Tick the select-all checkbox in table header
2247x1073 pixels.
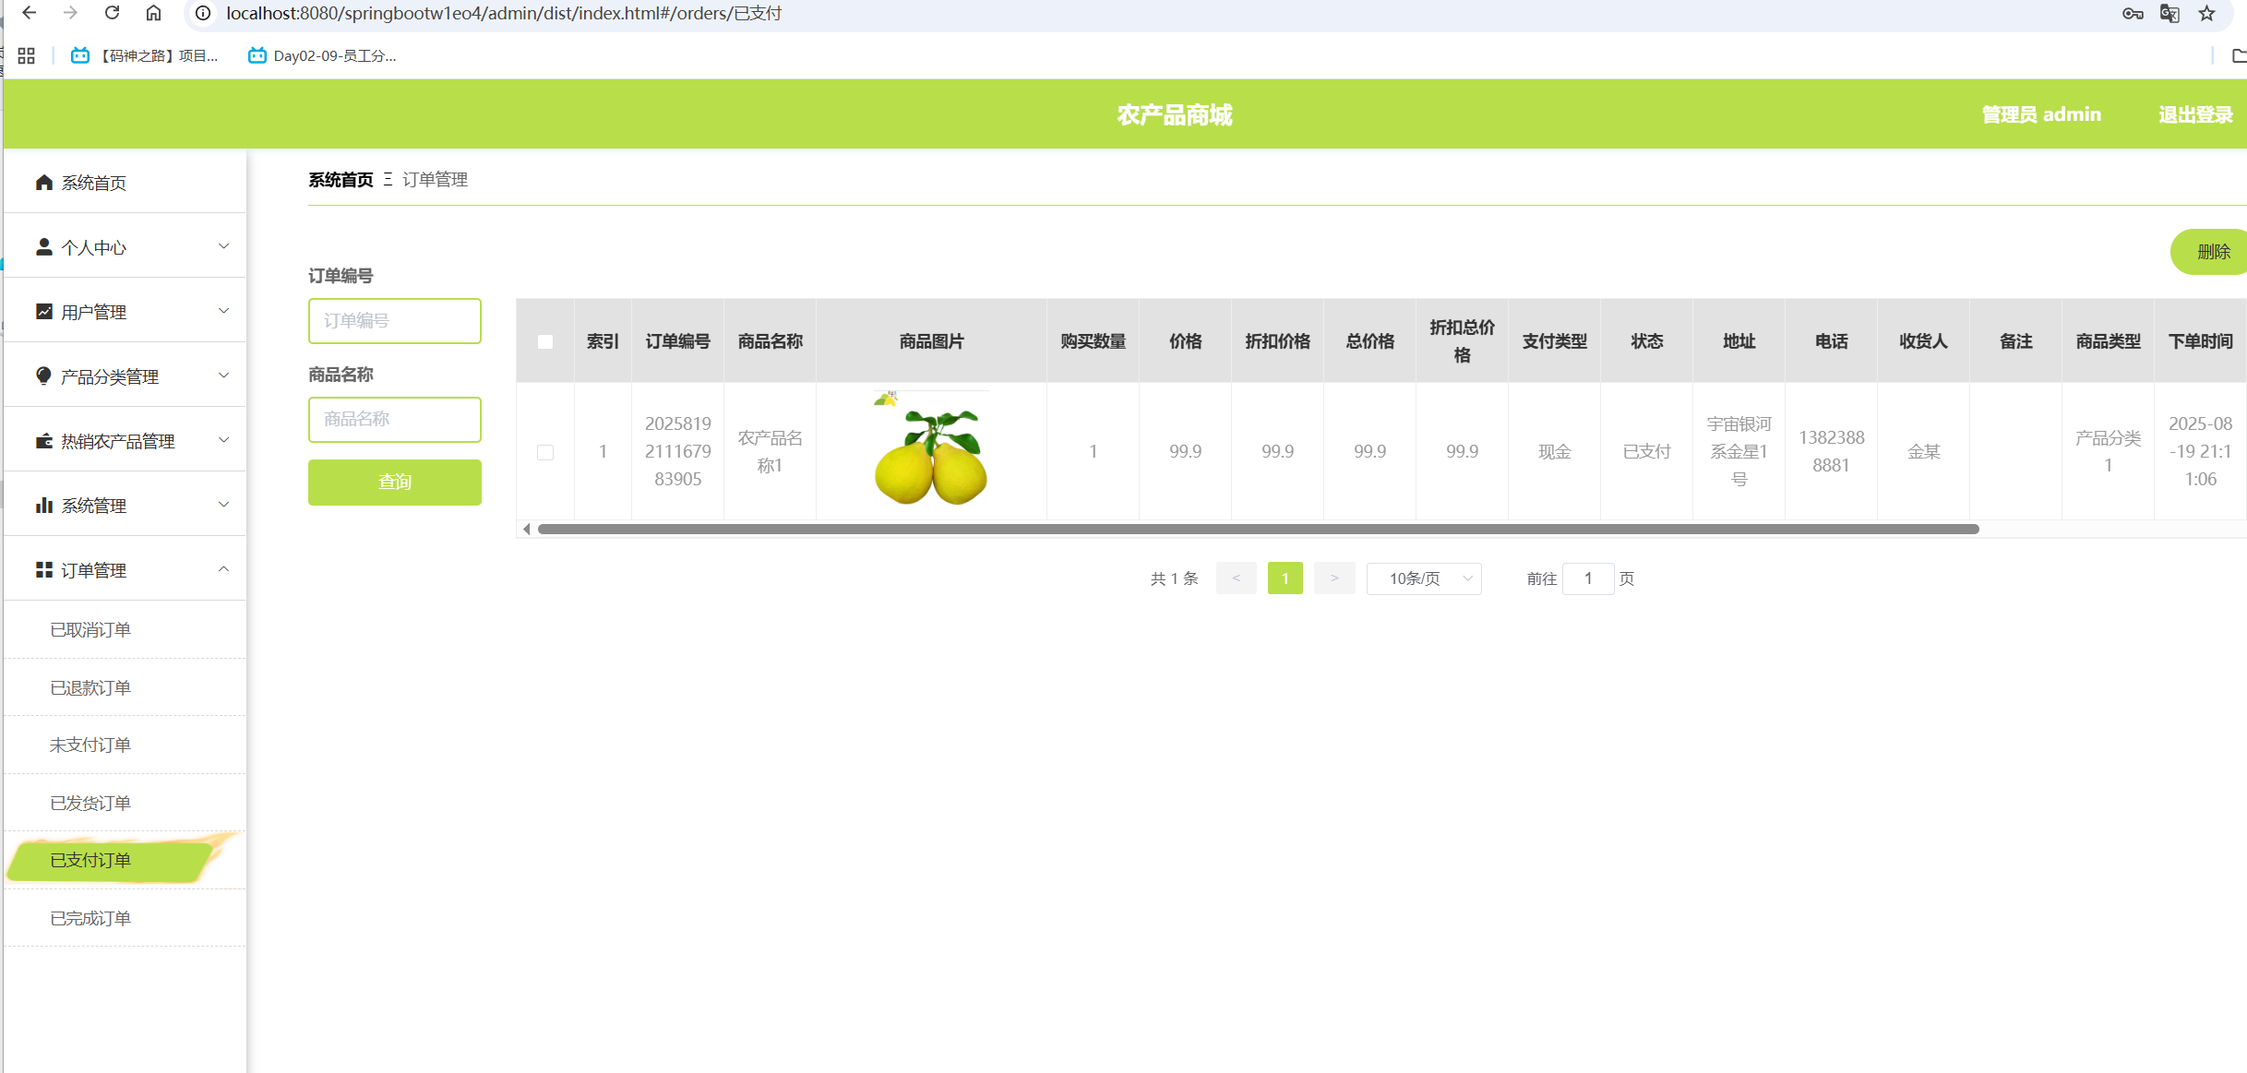pyautogui.click(x=545, y=341)
